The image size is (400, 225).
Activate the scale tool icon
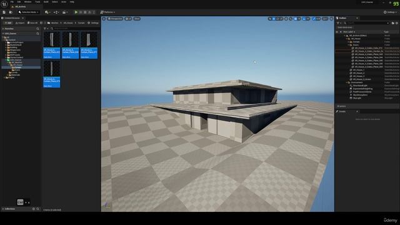pos(281,19)
